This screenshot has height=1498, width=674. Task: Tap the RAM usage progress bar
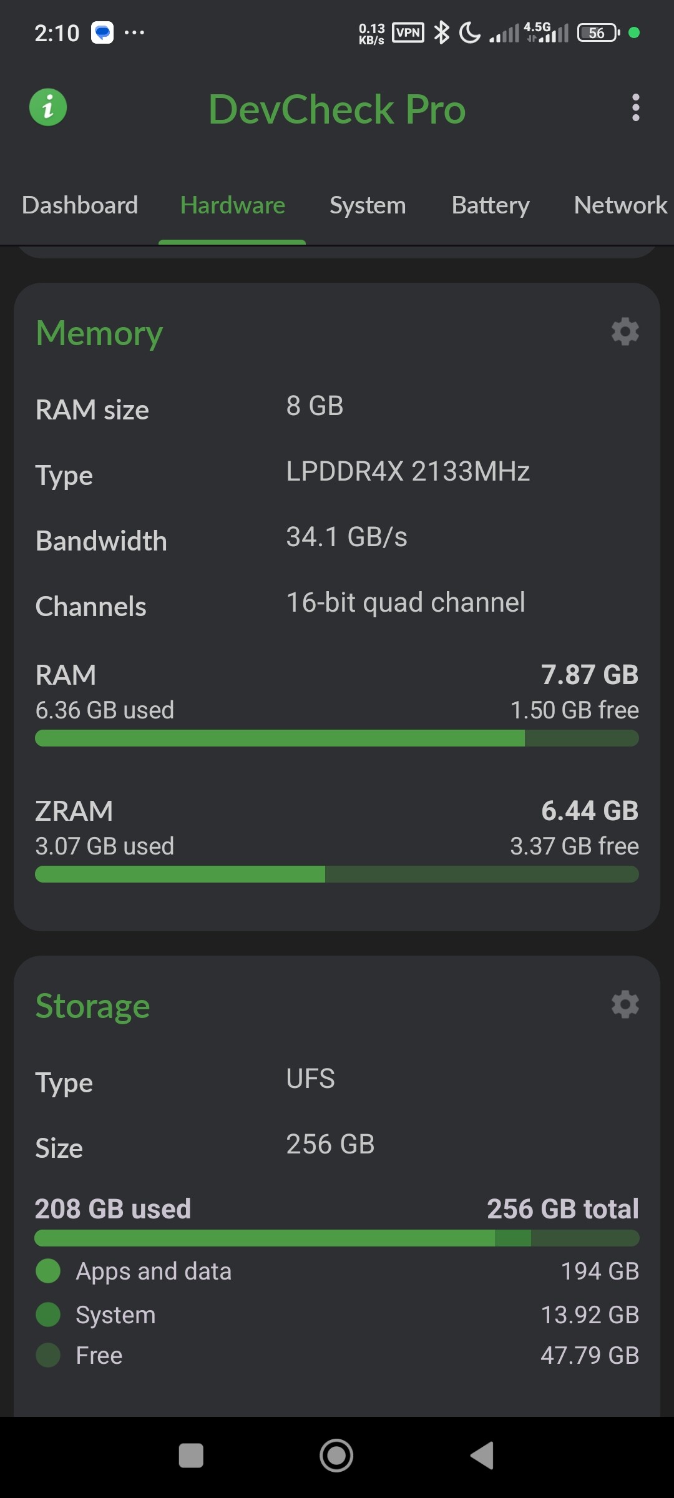click(337, 738)
